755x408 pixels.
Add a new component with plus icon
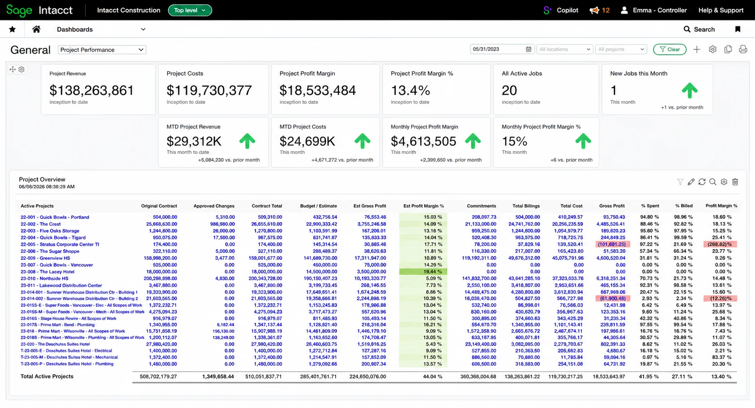click(697, 50)
